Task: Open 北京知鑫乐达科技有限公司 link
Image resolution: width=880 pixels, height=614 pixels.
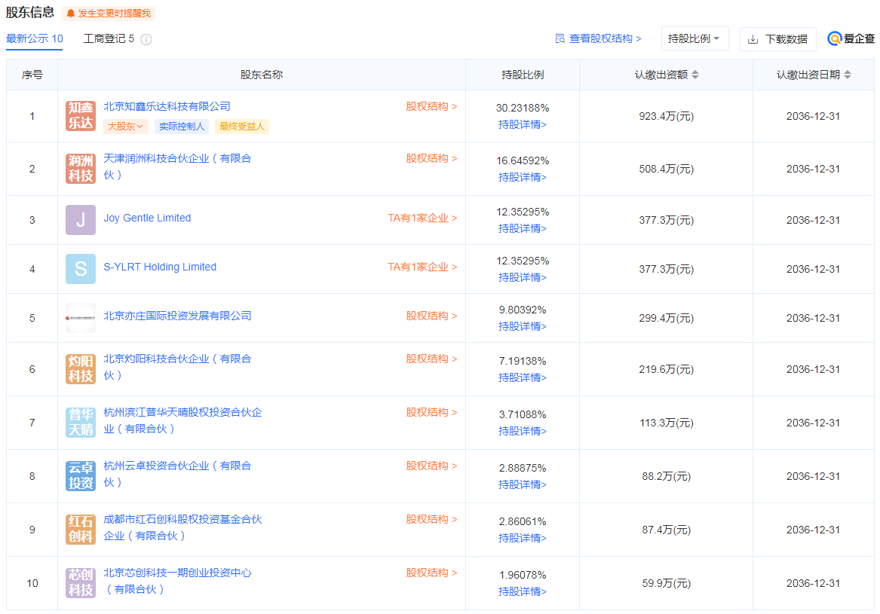Action: [x=167, y=106]
